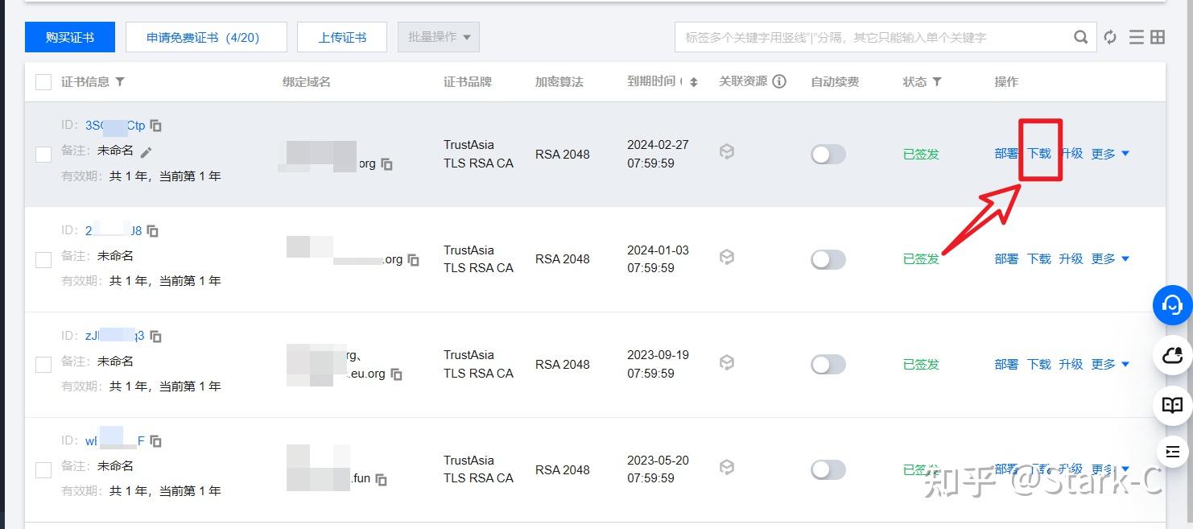Switch to grid card view
The width and height of the screenshot is (1193, 529).
click(1158, 36)
